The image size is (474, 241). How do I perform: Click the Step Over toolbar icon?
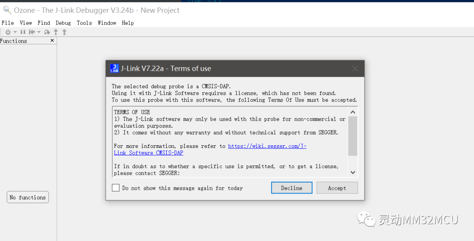[x=47, y=32]
